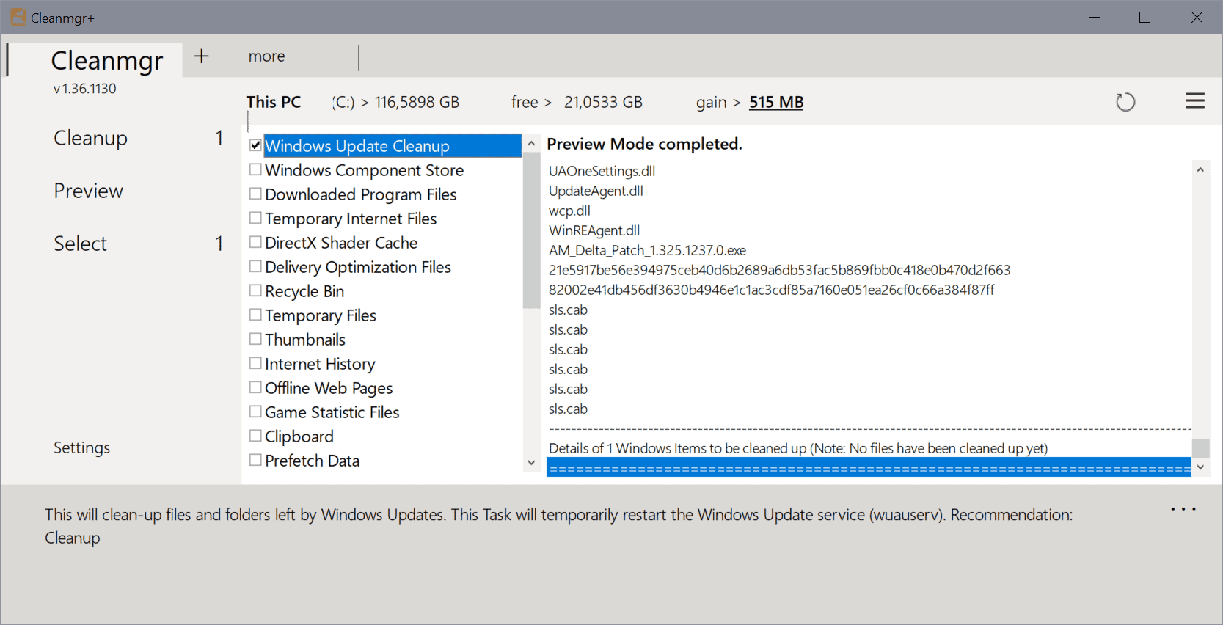Start the Cleanup action
The height and width of the screenshot is (625, 1223).
tap(90, 138)
